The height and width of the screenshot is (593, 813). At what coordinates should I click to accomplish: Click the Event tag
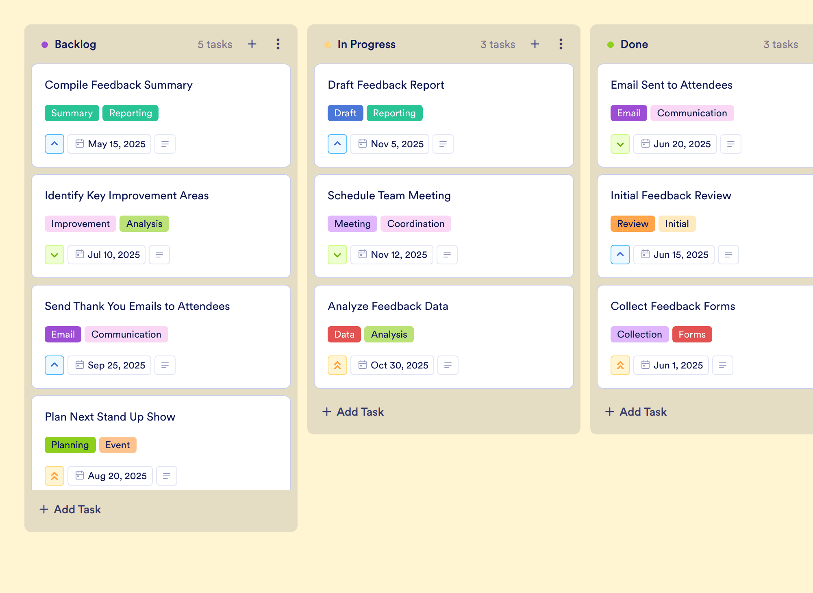pos(118,445)
